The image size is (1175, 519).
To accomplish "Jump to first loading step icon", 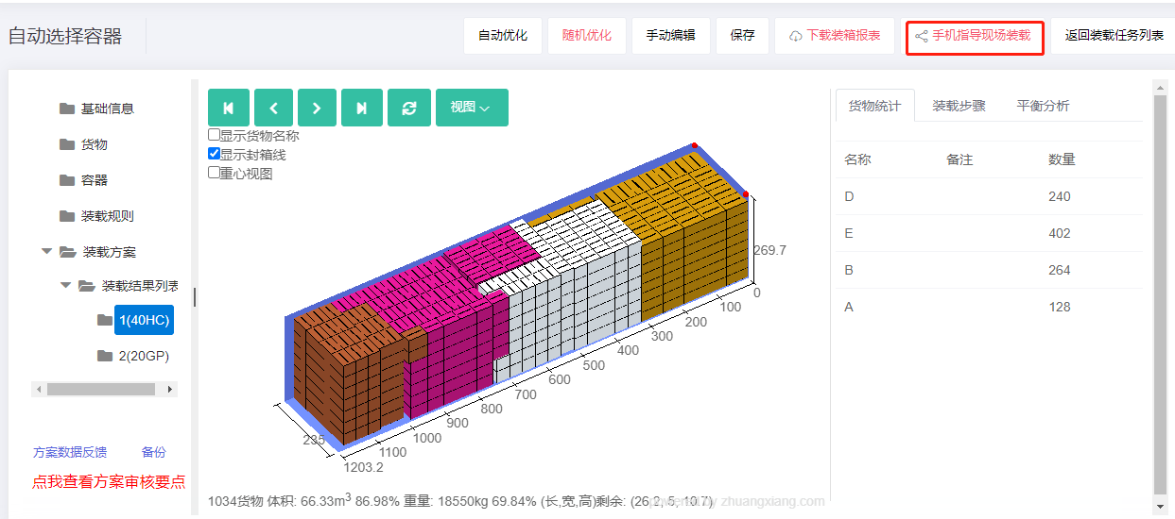I will 228,108.
